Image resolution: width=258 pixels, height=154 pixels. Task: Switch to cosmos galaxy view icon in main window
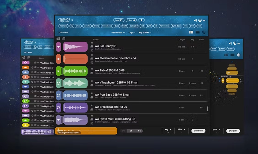(204, 32)
